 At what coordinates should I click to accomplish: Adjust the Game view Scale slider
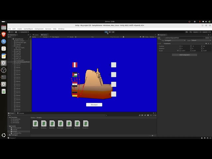[x=83, y=37]
